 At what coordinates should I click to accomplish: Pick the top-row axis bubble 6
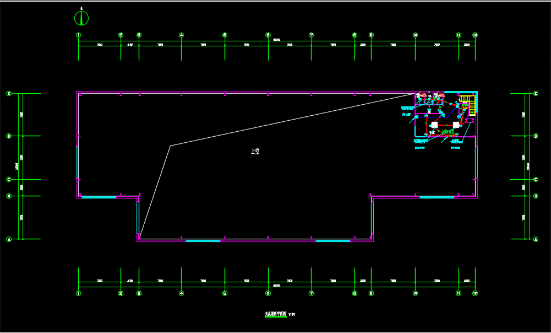pos(268,35)
